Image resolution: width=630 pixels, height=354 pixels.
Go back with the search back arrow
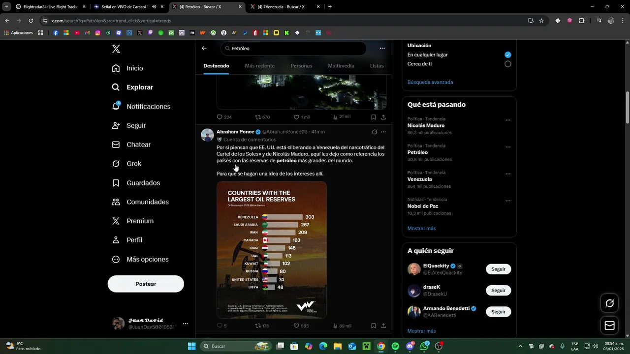coord(204,48)
